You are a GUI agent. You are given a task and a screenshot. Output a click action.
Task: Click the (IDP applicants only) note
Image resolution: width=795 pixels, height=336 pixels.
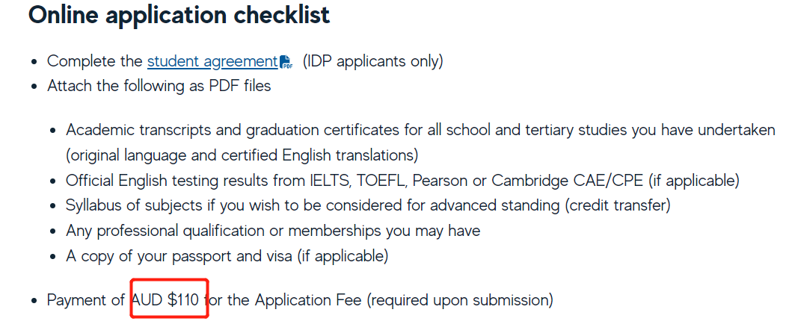372,62
